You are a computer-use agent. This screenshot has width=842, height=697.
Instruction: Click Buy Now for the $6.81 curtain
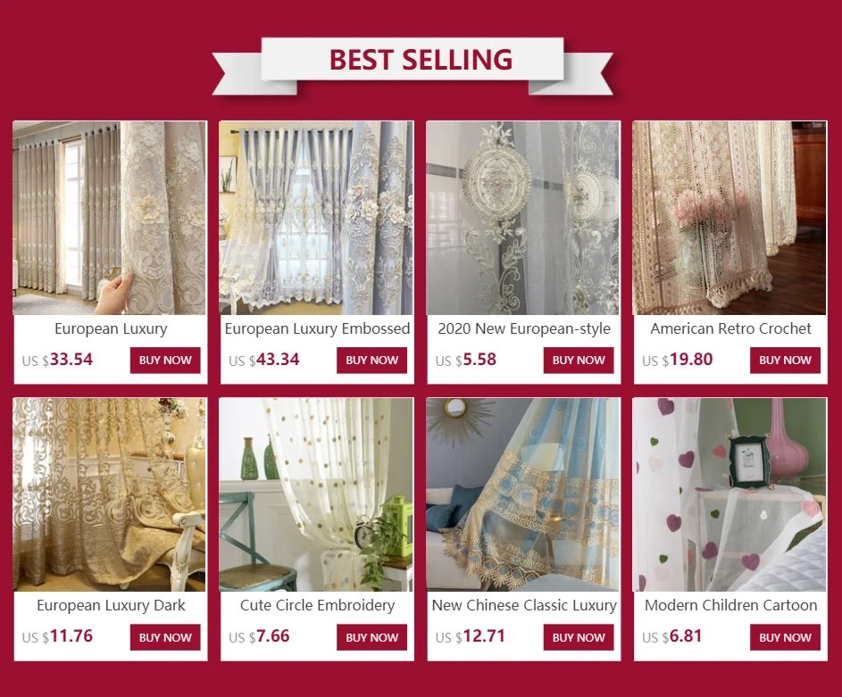[x=785, y=637]
